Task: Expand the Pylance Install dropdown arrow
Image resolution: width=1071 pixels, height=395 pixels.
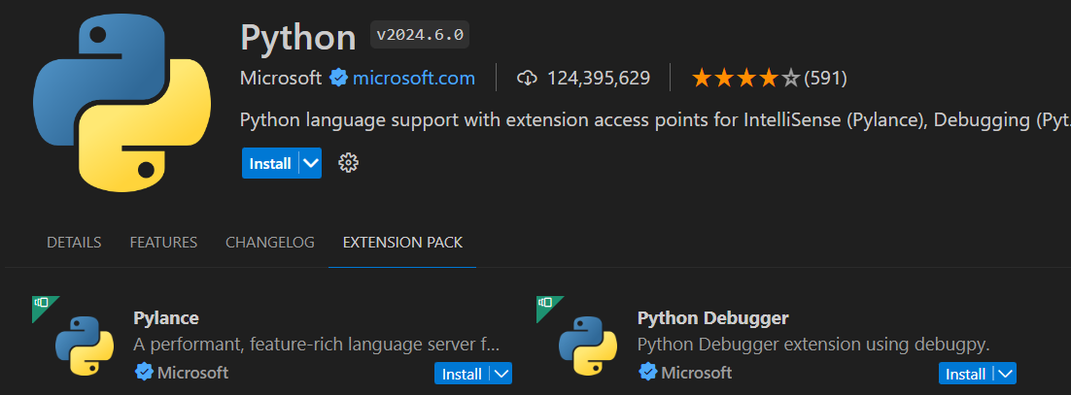Action: tap(502, 374)
